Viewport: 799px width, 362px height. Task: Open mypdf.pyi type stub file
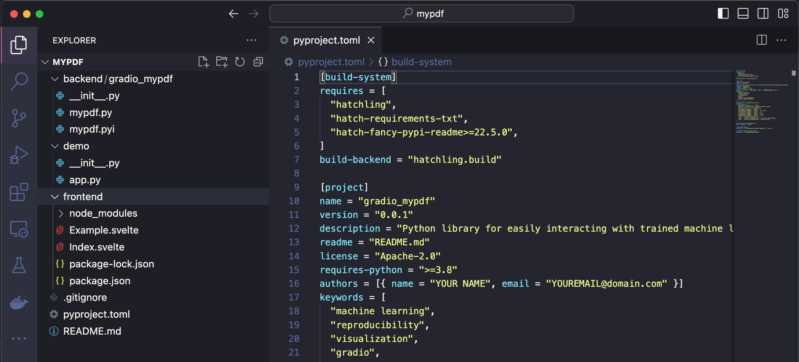(153, 129)
